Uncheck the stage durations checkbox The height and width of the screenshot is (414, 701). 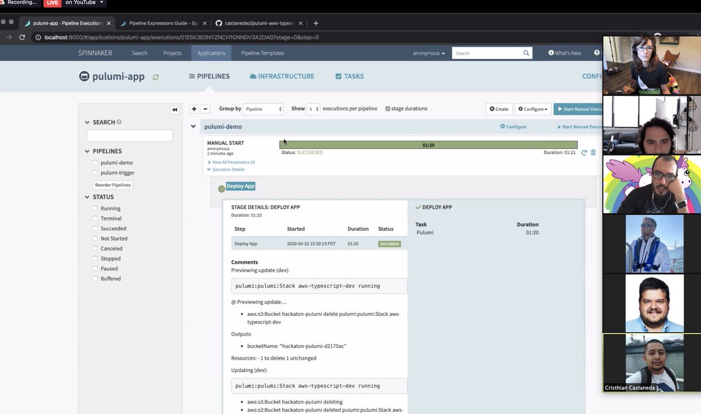click(x=388, y=109)
